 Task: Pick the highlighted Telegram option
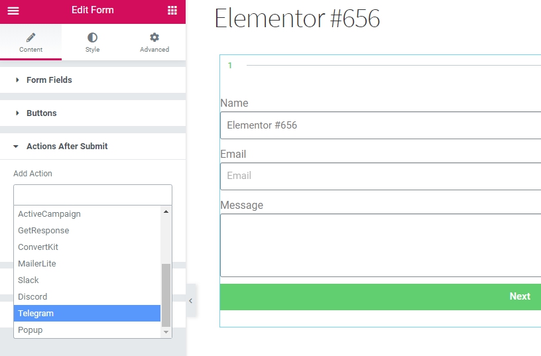tap(88, 313)
